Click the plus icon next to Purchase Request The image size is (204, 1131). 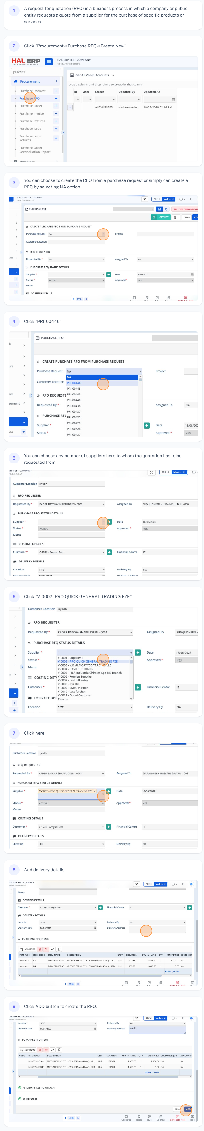56,91
